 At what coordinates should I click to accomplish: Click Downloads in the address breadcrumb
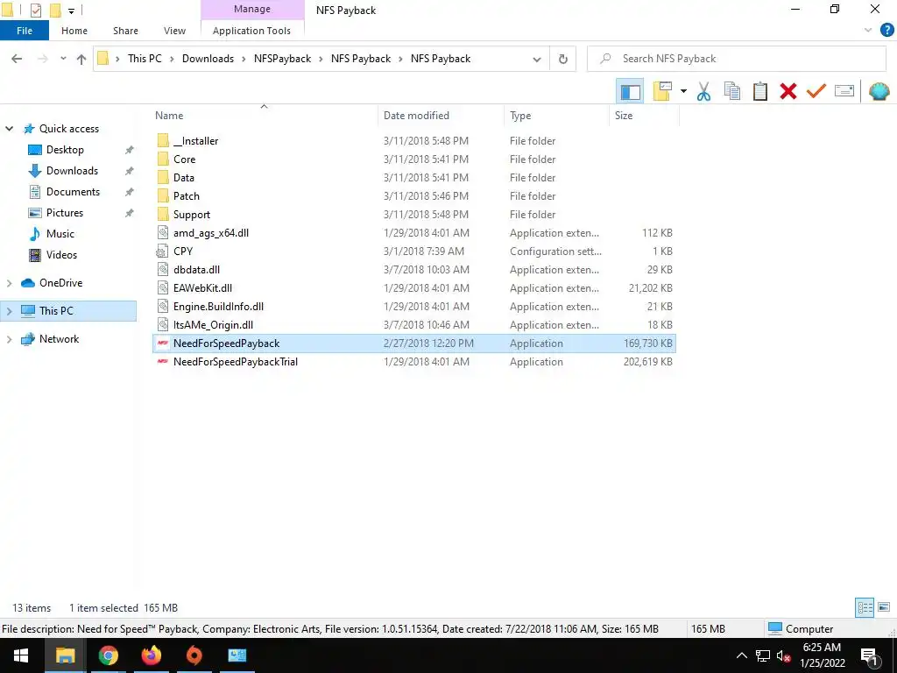[208, 59]
